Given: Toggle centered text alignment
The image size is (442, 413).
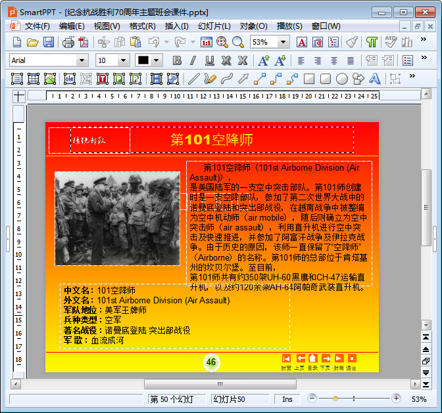Looking at the screenshot, I should 334,60.
